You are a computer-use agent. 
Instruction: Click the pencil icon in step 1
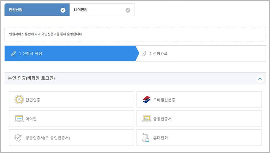click(13, 54)
